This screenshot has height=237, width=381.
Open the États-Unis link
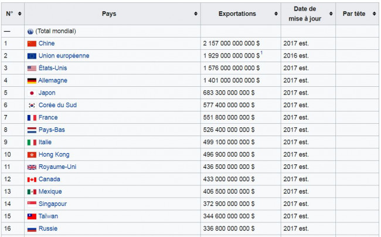(53, 68)
